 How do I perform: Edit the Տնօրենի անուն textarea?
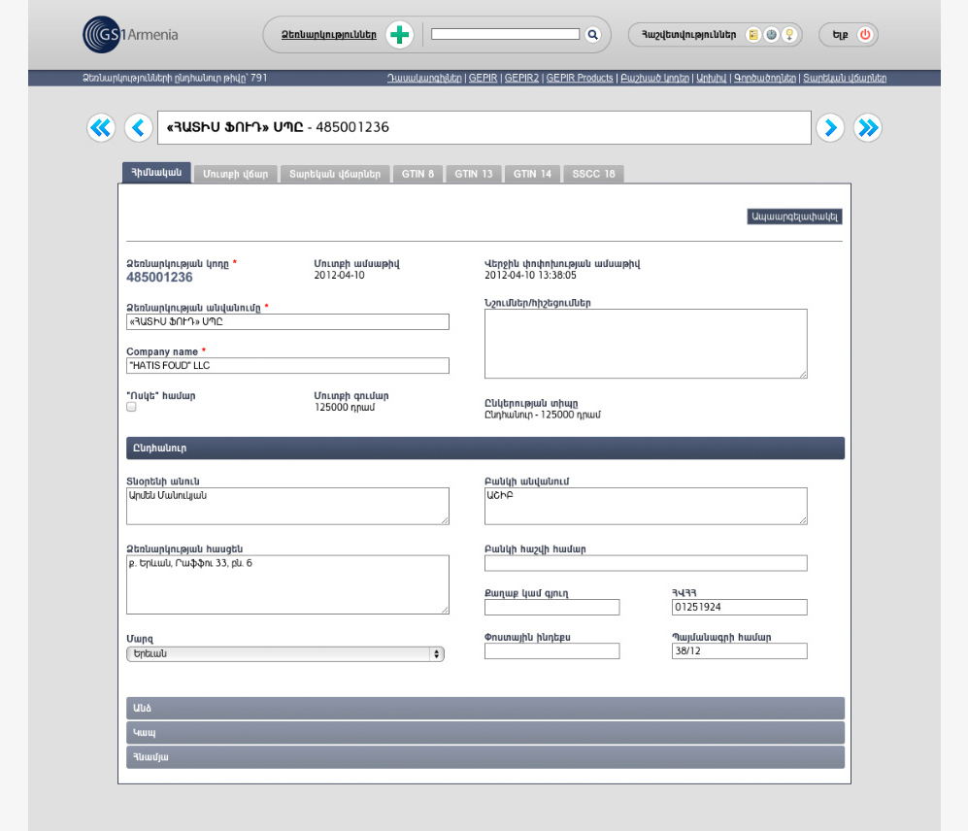287,506
